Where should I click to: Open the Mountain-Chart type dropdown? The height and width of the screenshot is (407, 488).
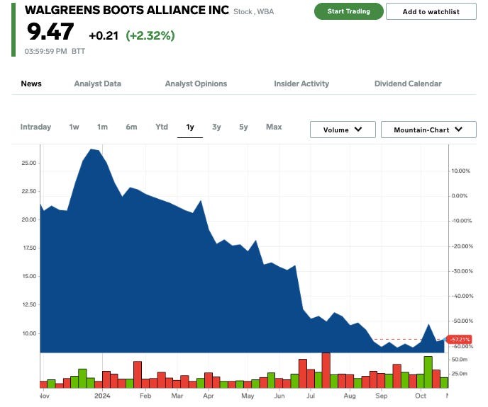(428, 130)
